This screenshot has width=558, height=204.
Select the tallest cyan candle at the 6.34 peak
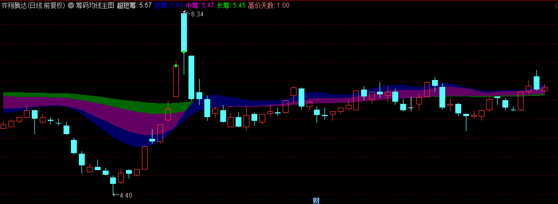(x=184, y=33)
